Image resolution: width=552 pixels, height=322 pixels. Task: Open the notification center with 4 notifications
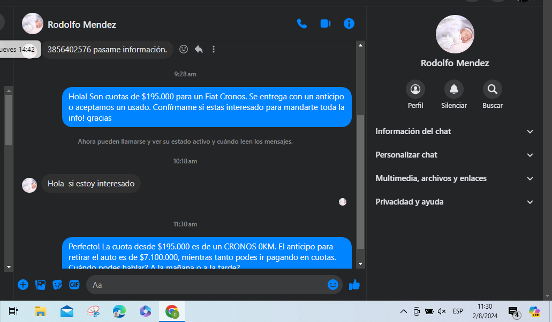[514, 312]
